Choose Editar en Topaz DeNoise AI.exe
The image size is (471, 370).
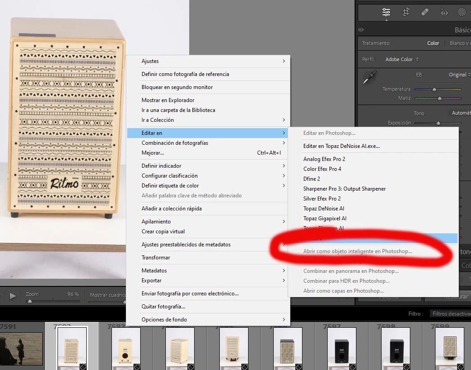(x=373, y=146)
